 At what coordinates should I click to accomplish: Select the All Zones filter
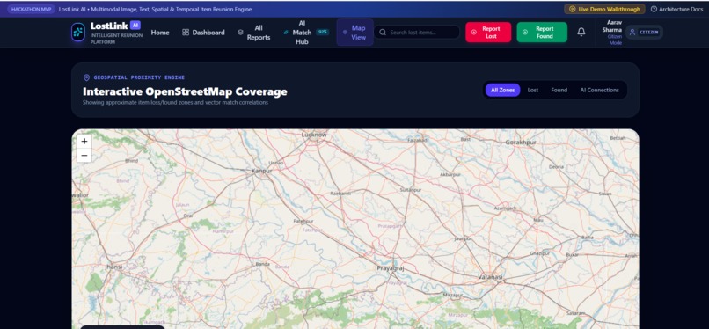[x=503, y=90]
